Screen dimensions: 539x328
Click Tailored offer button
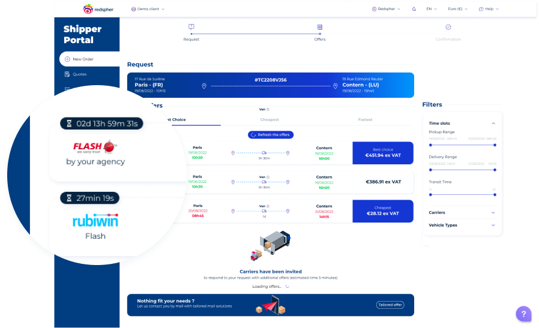(390, 305)
